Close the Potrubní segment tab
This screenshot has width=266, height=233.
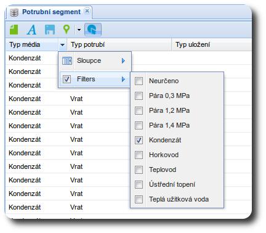tap(87, 11)
